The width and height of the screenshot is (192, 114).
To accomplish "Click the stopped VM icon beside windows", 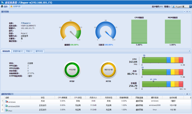I will click(7, 101).
